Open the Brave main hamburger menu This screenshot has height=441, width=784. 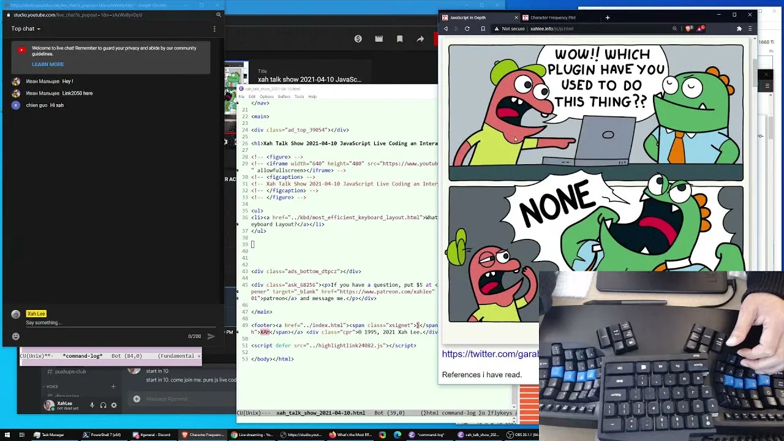pyautogui.click(x=750, y=29)
